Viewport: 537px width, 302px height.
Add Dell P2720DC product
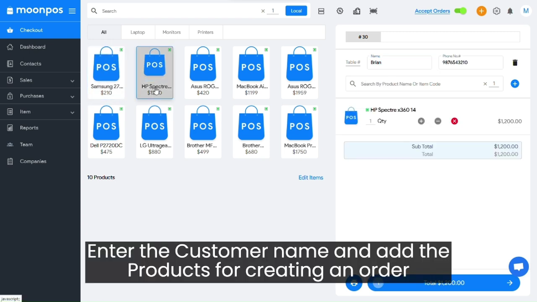[106, 132]
